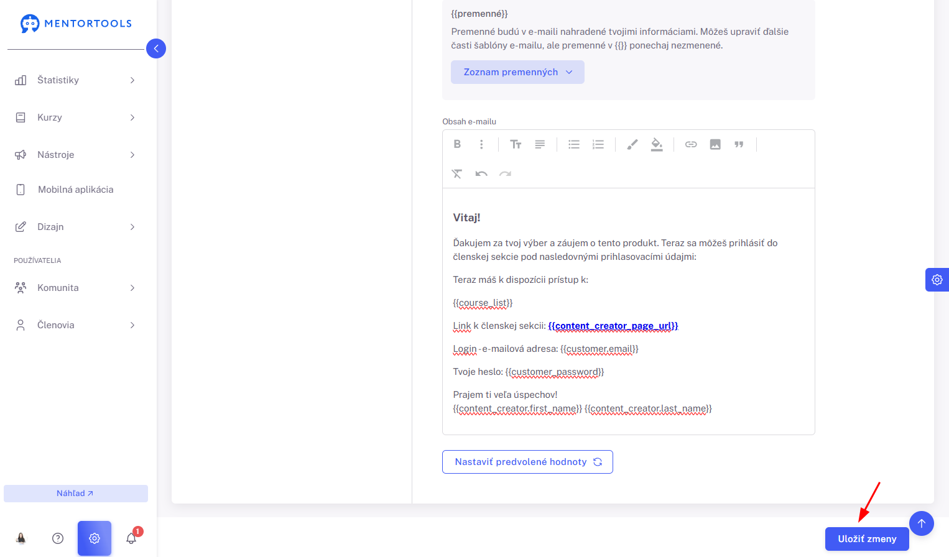Open the background fill color tool

657,144
